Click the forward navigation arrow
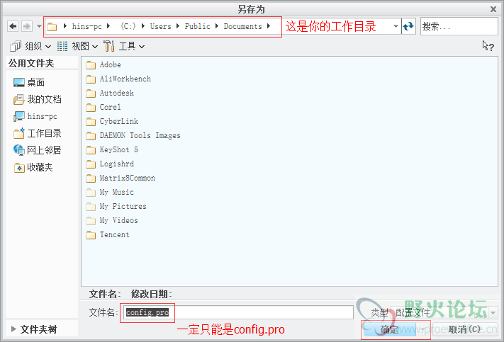The width and height of the screenshot is (504, 342). tap(27, 26)
